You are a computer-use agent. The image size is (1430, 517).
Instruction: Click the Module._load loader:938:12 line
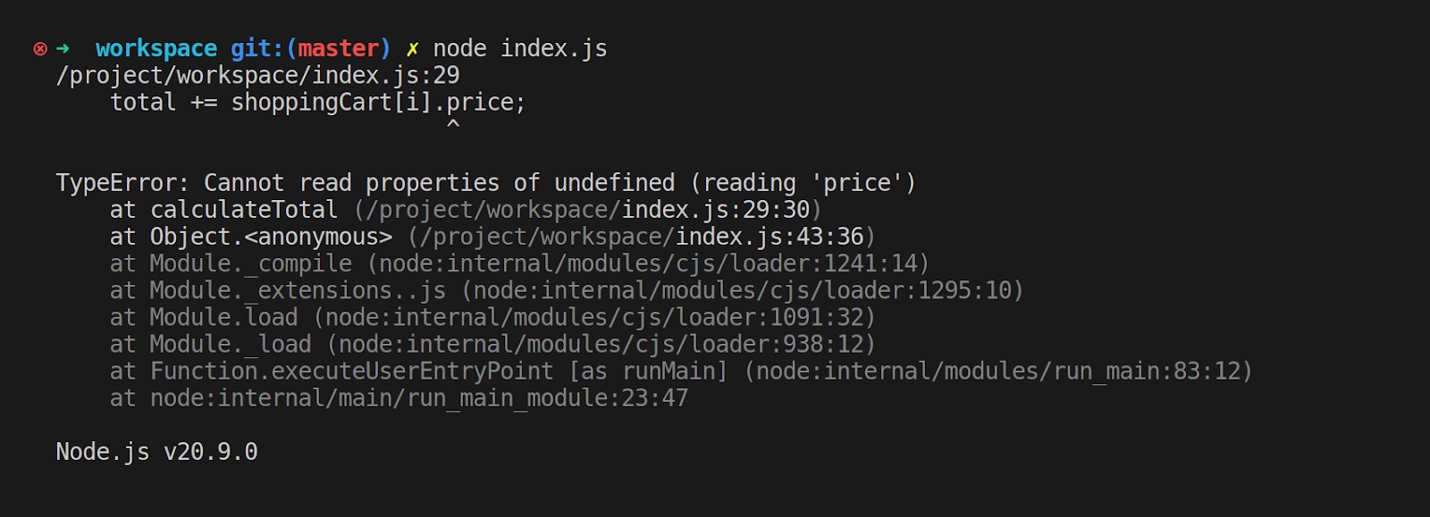(492, 344)
